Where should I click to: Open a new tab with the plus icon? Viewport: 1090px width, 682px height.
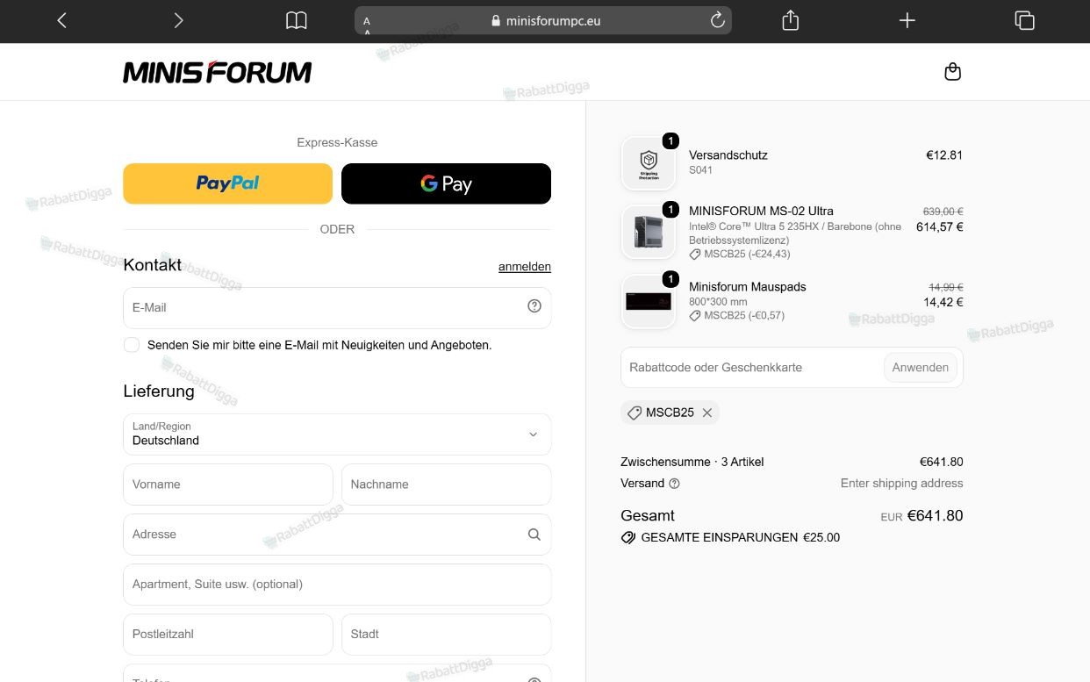[x=907, y=20]
